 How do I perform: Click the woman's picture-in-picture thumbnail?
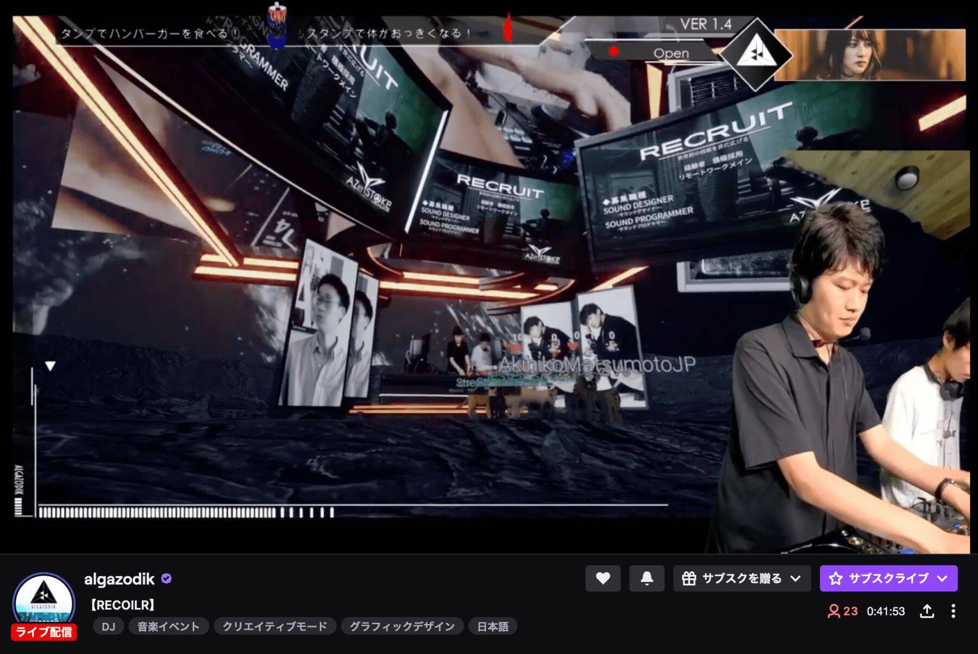coord(870,55)
